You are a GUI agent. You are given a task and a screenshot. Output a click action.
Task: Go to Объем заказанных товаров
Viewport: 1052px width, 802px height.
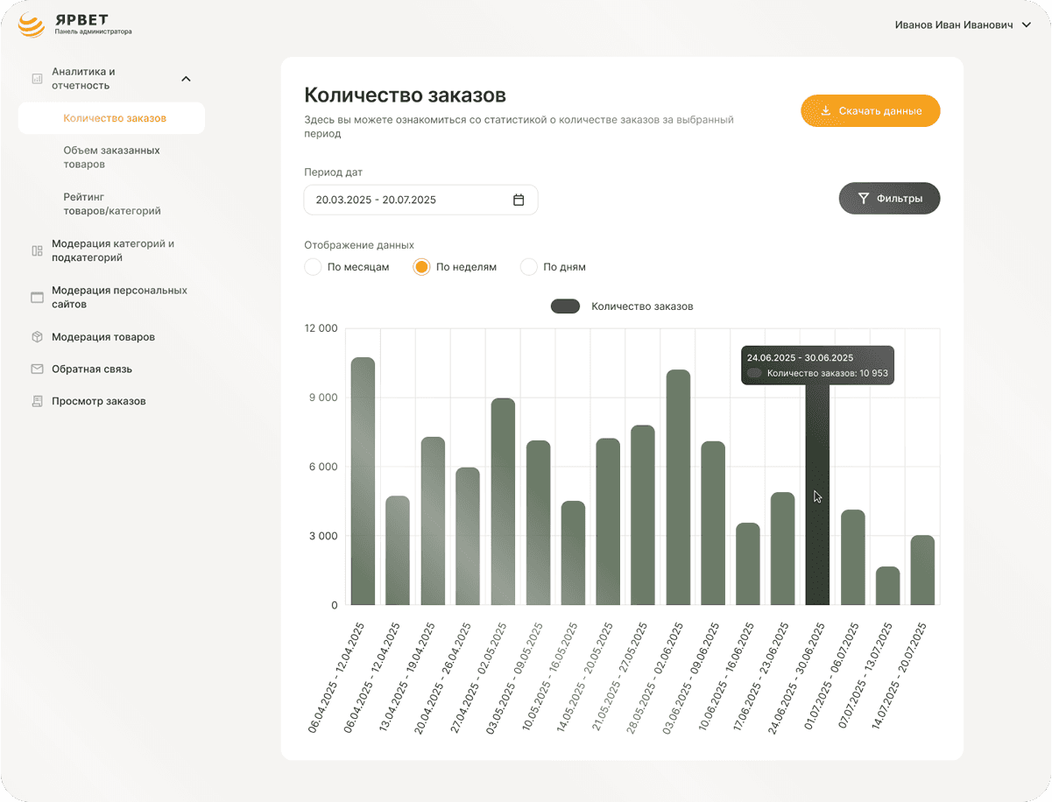click(x=111, y=158)
